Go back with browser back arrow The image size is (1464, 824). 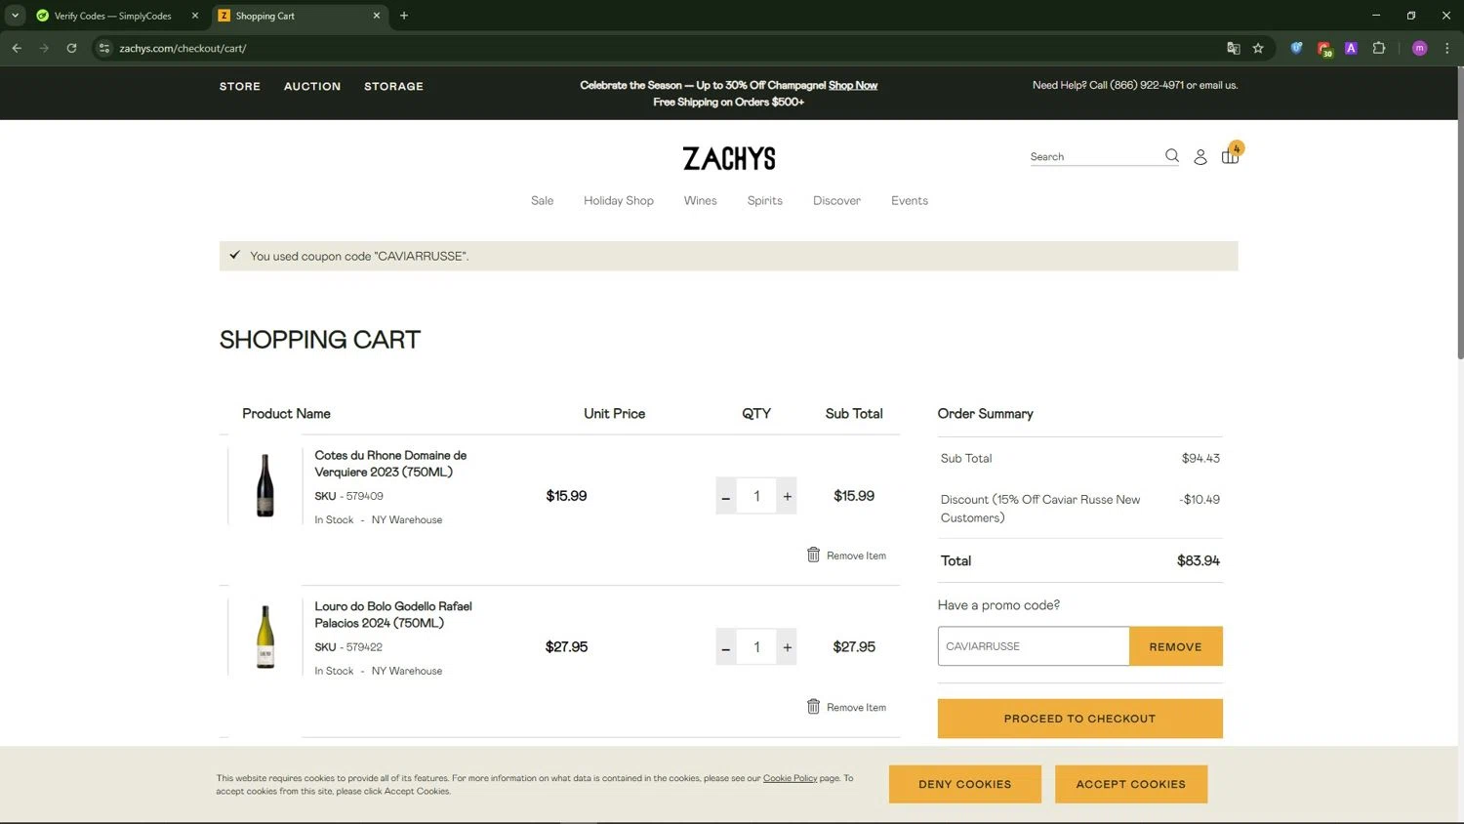tap(17, 48)
